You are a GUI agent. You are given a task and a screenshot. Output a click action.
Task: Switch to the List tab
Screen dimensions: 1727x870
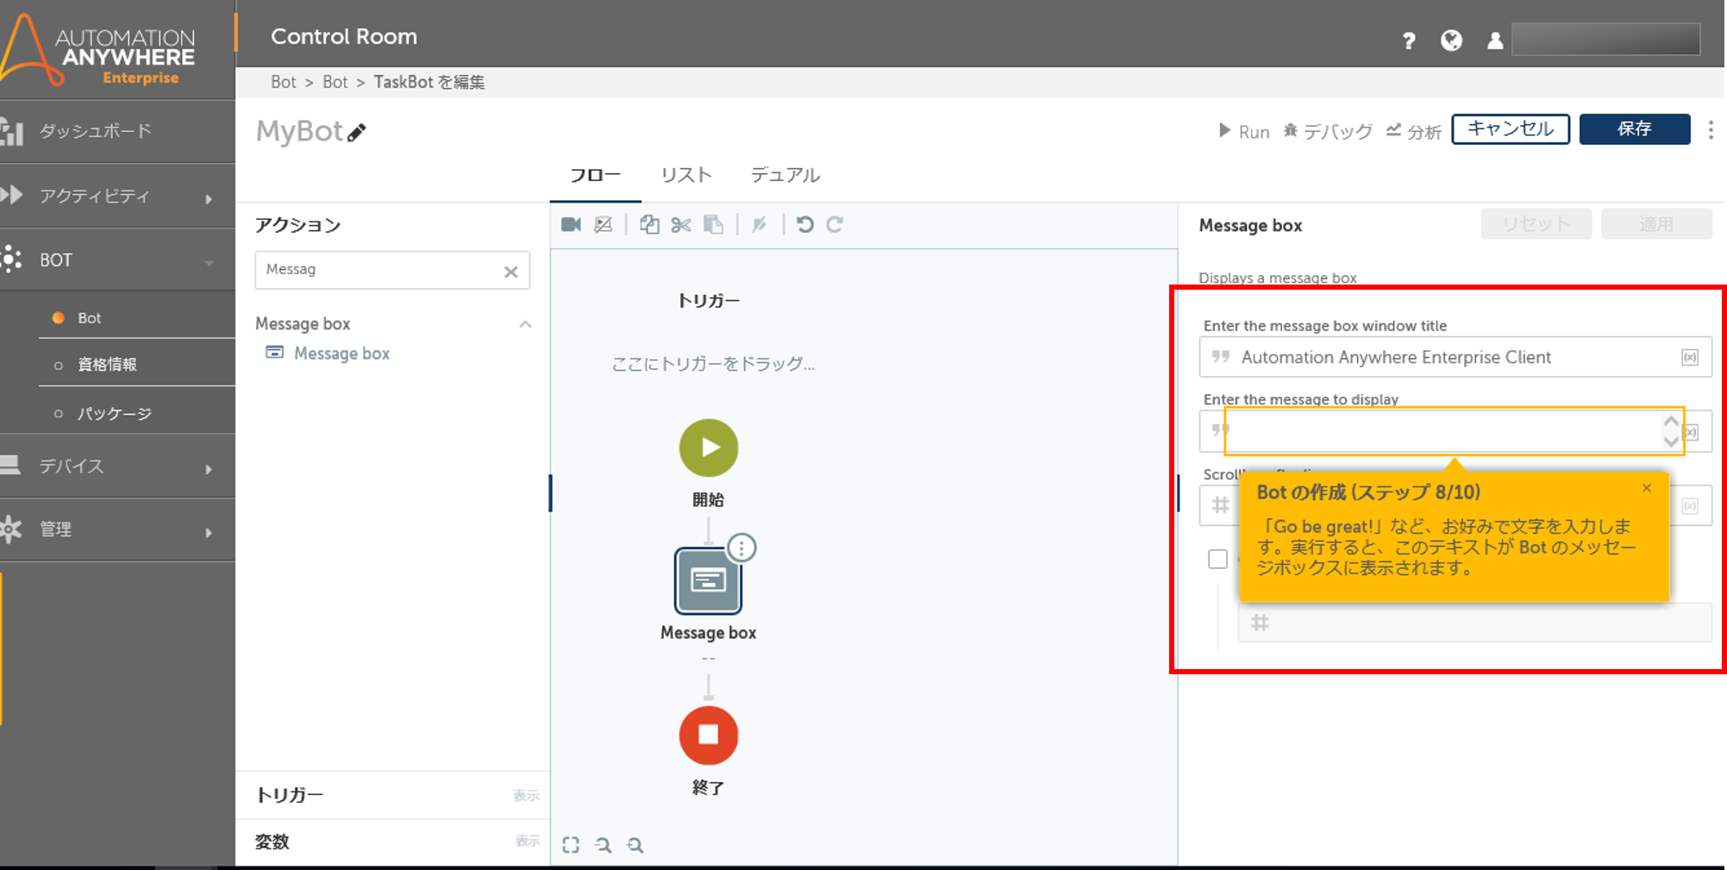click(686, 175)
